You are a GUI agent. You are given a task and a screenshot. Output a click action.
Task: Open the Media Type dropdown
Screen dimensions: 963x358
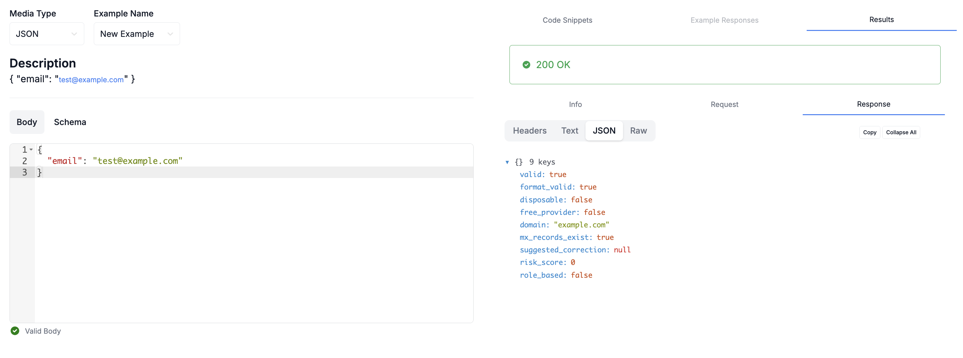46,34
